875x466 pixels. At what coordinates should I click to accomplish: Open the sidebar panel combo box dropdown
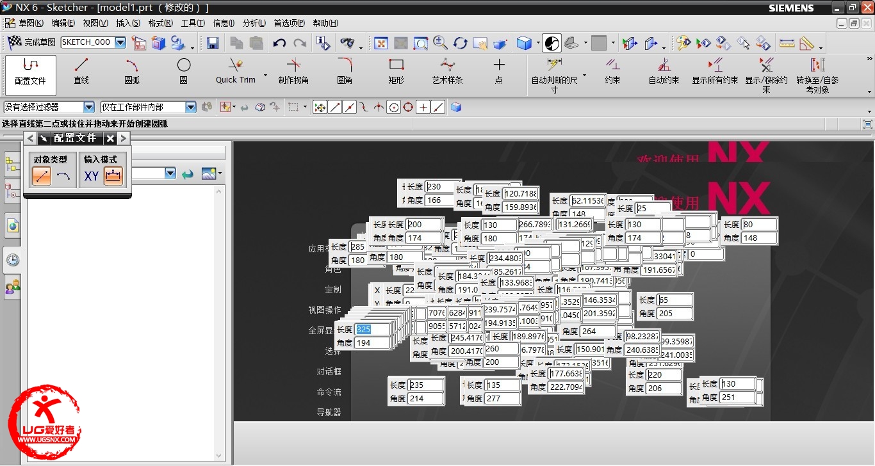pos(170,173)
